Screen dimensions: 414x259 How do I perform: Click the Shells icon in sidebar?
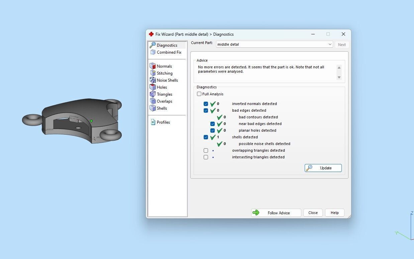(x=152, y=108)
